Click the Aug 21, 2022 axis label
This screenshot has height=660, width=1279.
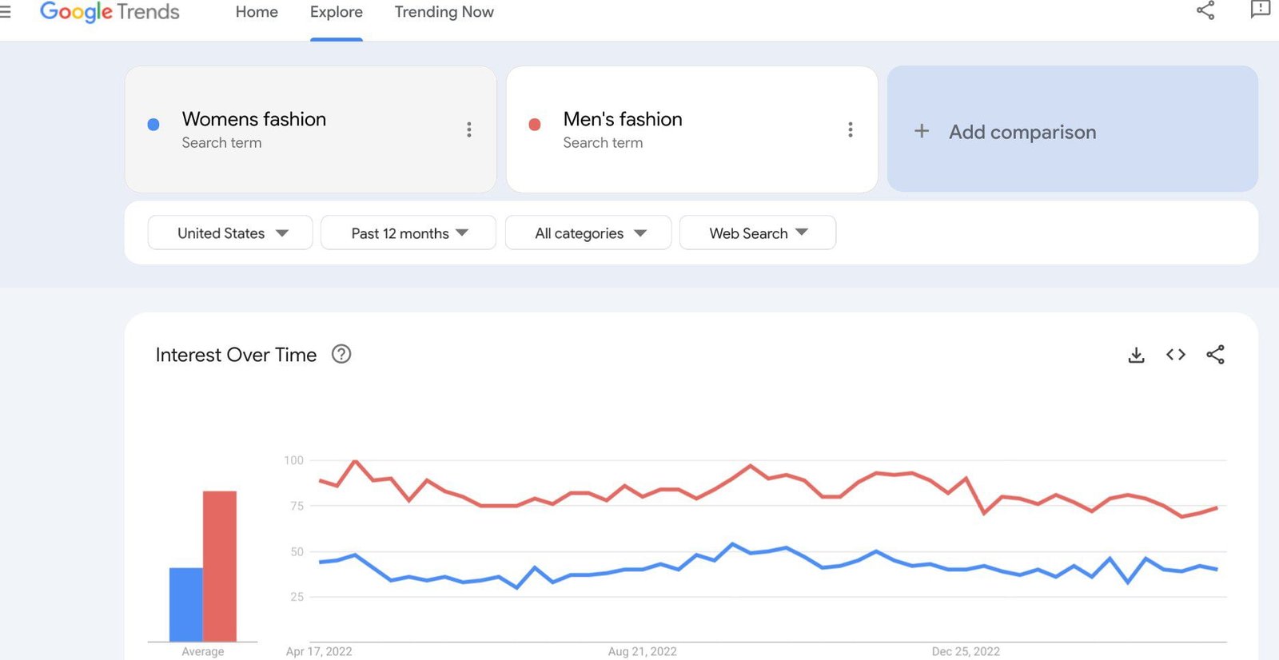(x=642, y=651)
